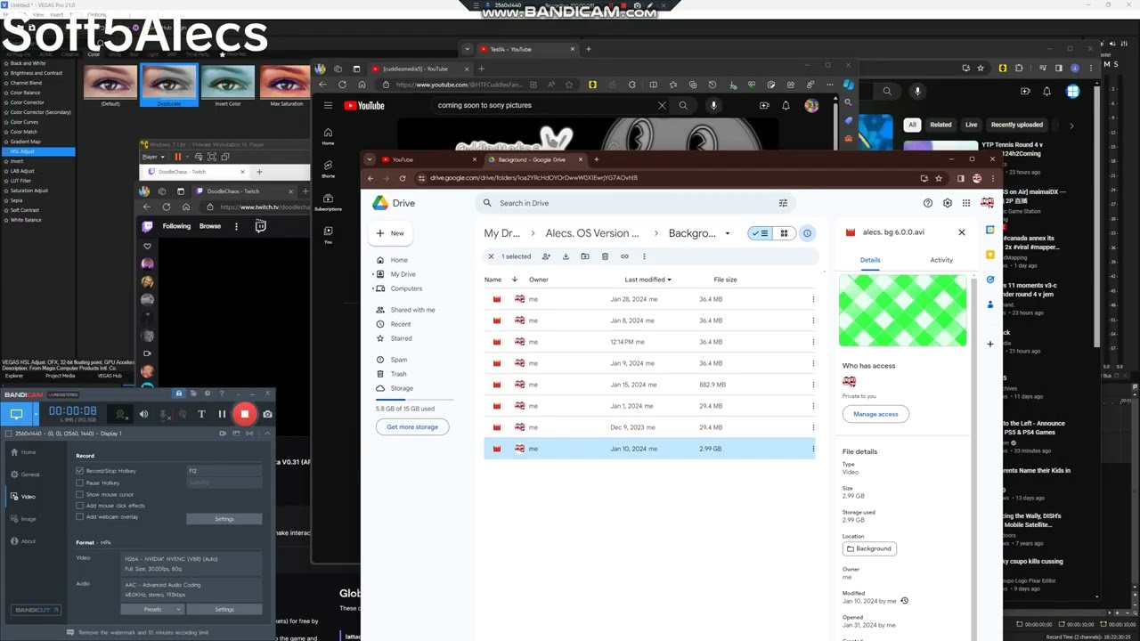Click Trash icon in Drive selection toolbar
The height and width of the screenshot is (641, 1140).
coord(605,256)
